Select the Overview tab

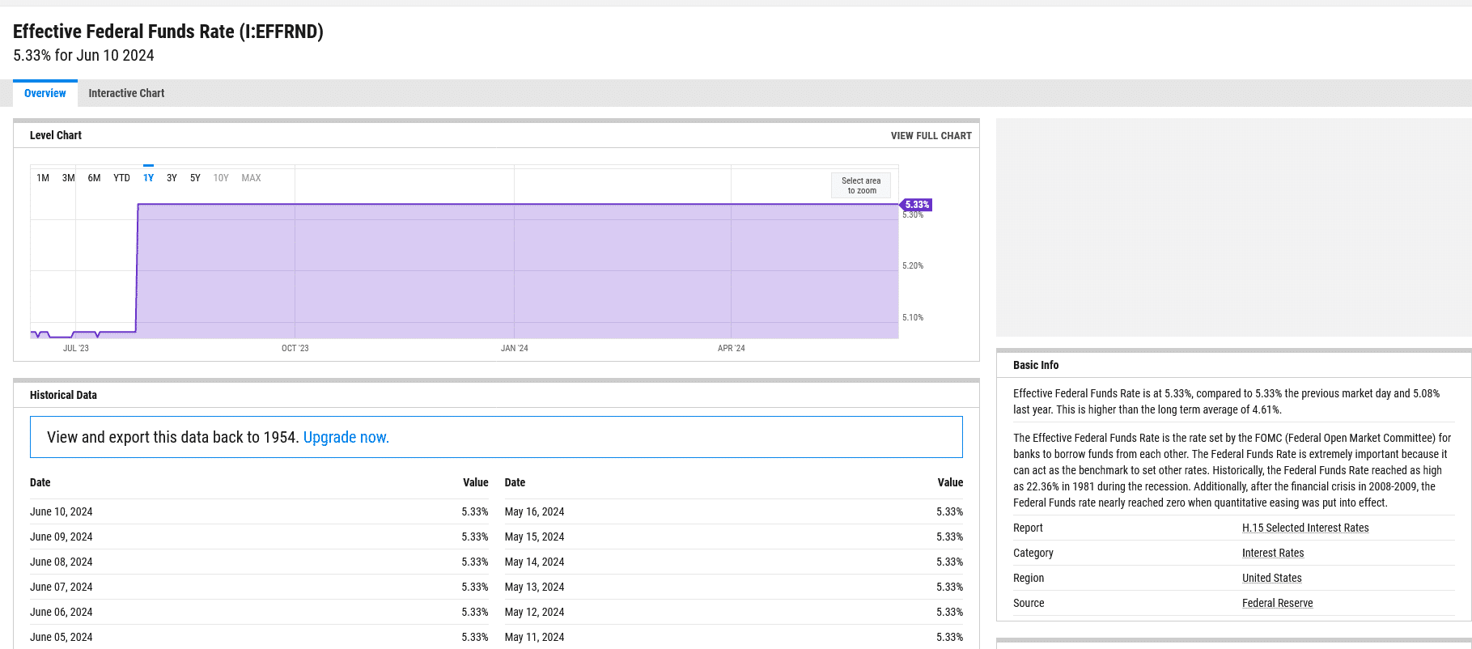pos(45,93)
